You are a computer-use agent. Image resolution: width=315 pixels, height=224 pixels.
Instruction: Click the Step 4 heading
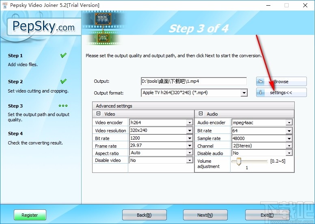(x=15, y=134)
